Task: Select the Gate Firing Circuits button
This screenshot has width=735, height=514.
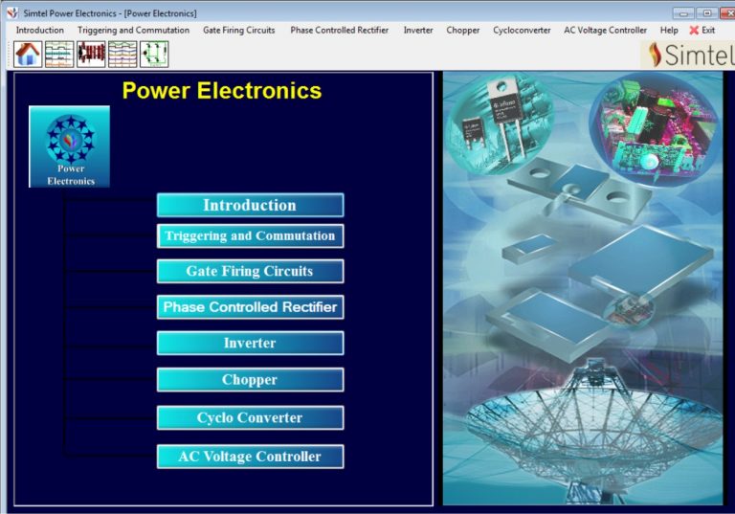Action: 251,271
